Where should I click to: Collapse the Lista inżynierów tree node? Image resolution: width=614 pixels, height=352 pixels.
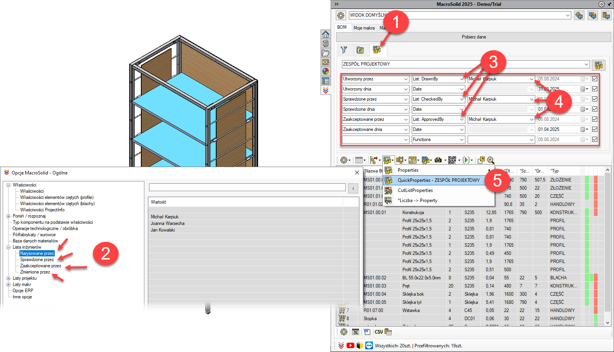9,247
